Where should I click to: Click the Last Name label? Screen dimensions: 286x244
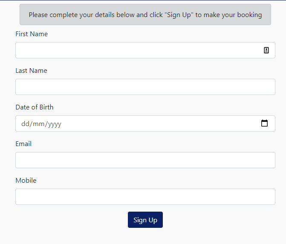pyautogui.click(x=32, y=71)
